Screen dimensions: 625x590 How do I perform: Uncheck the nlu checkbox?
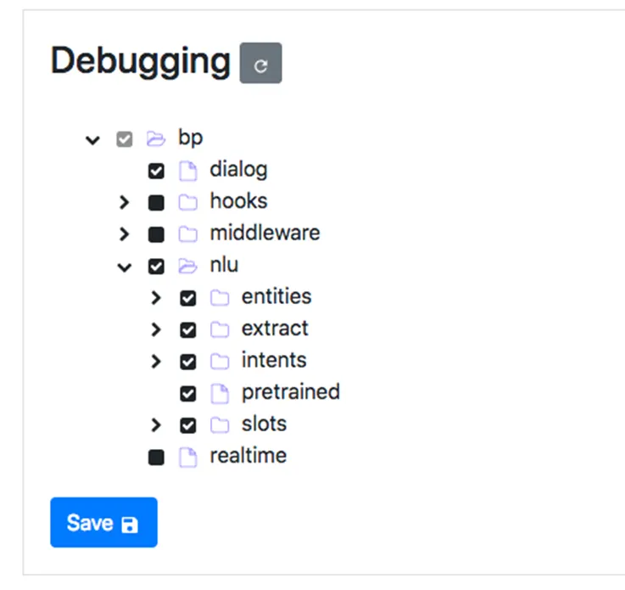click(x=156, y=267)
